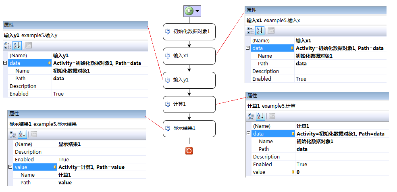Screen dimensions: 397x192
Task: Select the data row in 输入x1 properties
Action: (318, 48)
